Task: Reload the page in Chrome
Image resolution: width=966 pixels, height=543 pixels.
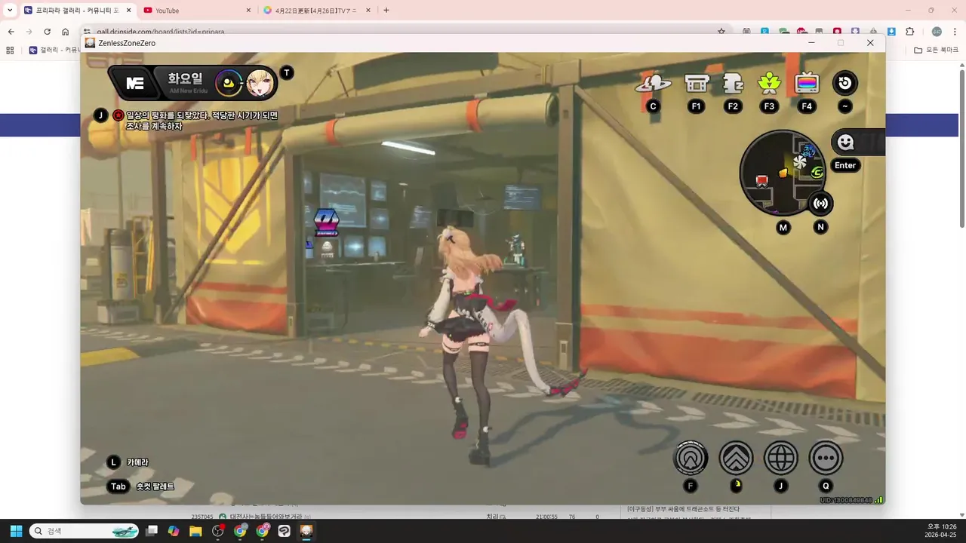Action: pos(47,32)
